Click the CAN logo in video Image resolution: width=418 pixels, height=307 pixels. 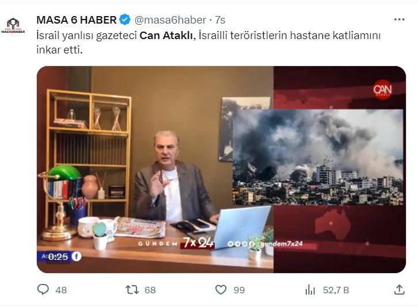382,90
